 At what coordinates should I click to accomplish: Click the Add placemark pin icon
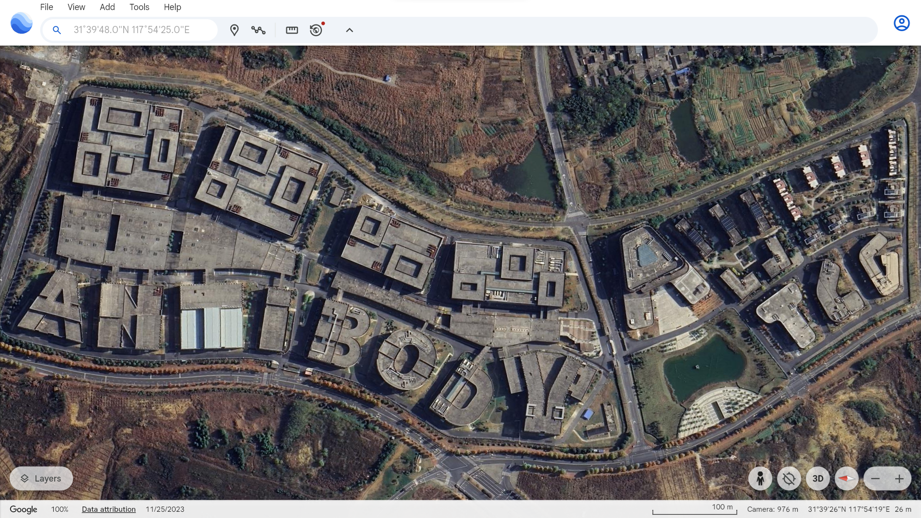(234, 30)
